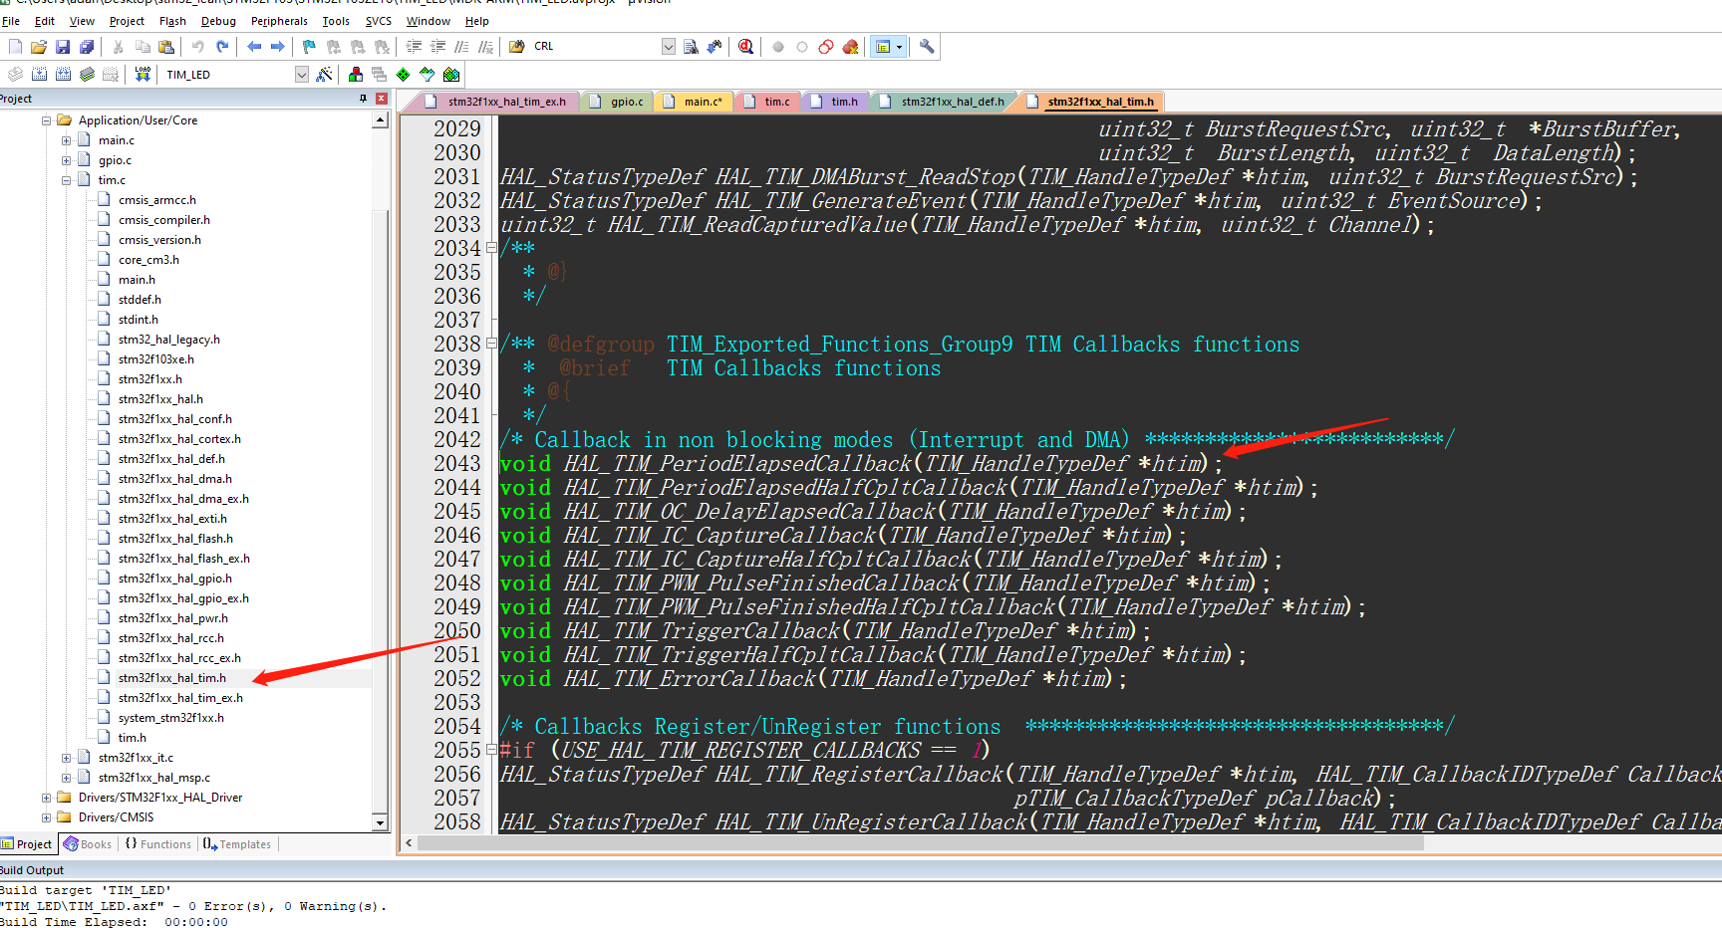Open the Templates tab at panel bottom
This screenshot has height=928, width=1722.
237,844
